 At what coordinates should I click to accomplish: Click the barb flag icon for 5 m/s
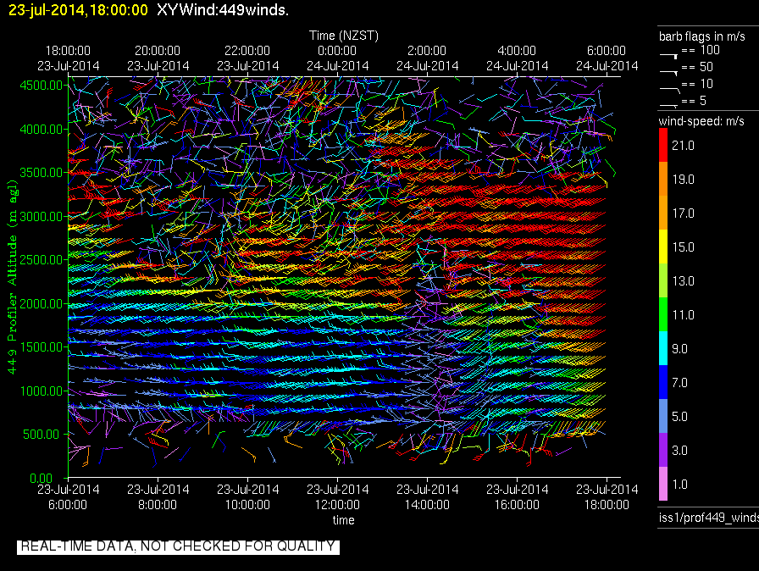[668, 105]
